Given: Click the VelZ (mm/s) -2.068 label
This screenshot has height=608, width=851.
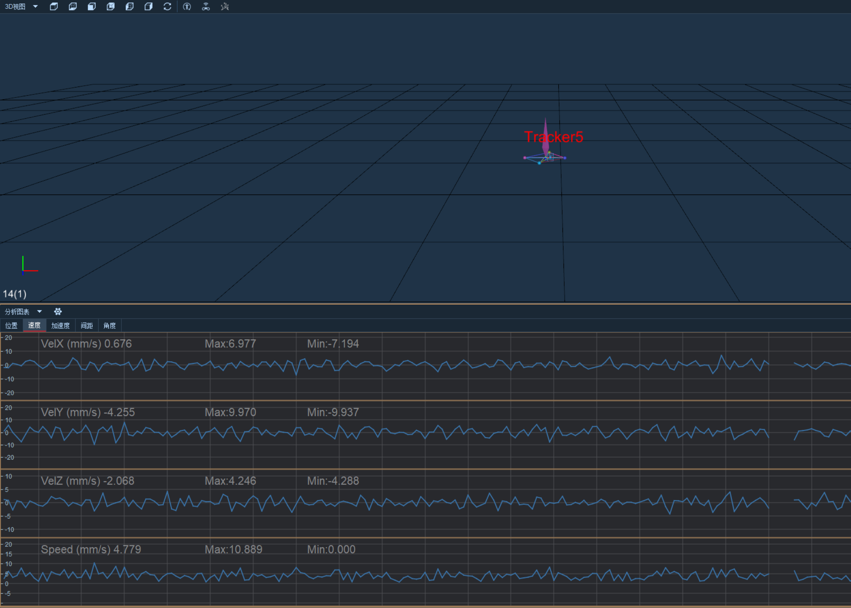Looking at the screenshot, I should click(87, 481).
